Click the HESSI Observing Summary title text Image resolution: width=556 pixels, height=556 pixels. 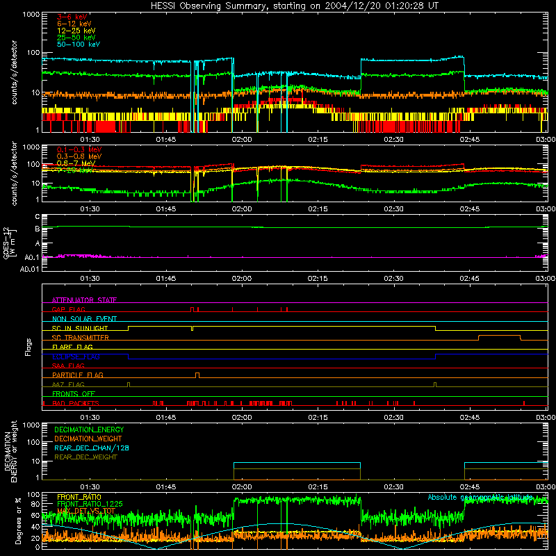coord(294,6)
